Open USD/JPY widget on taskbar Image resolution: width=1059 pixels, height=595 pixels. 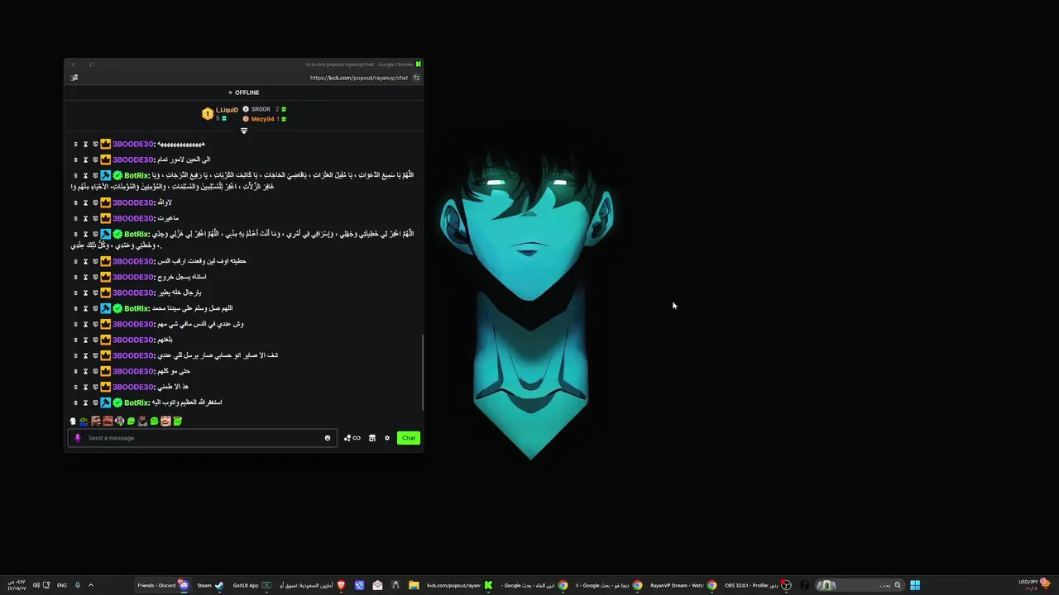[x=1035, y=585]
